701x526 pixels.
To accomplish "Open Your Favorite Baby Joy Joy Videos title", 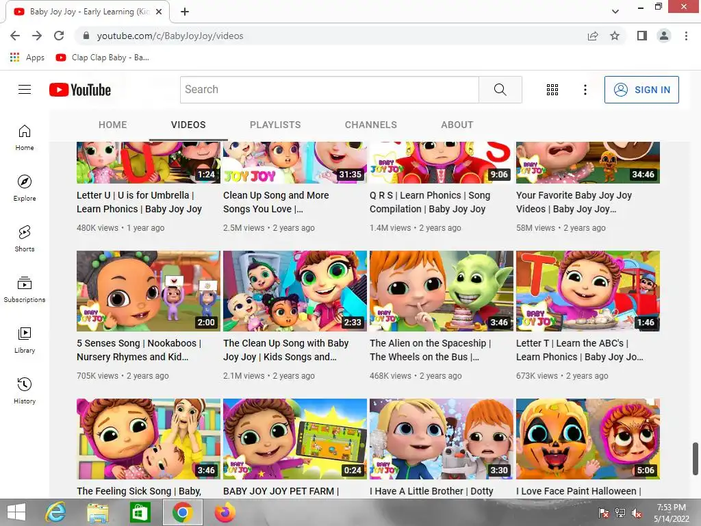I will coord(574,202).
